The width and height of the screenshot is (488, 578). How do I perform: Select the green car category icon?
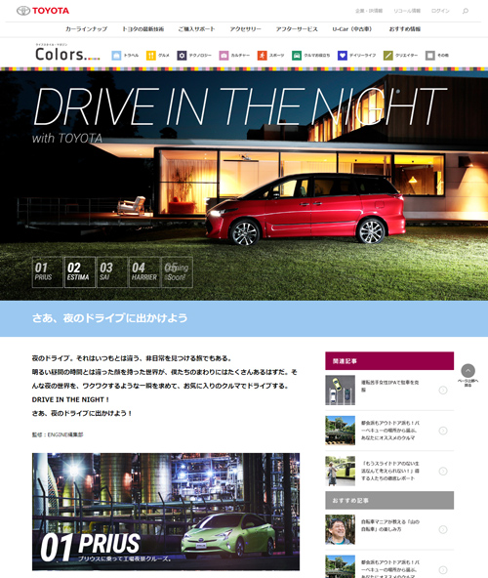297,56
